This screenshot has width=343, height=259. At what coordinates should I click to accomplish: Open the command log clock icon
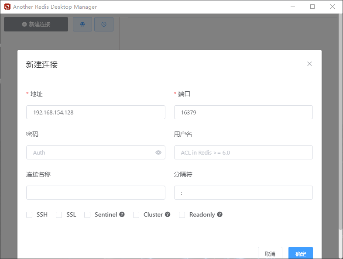104,24
